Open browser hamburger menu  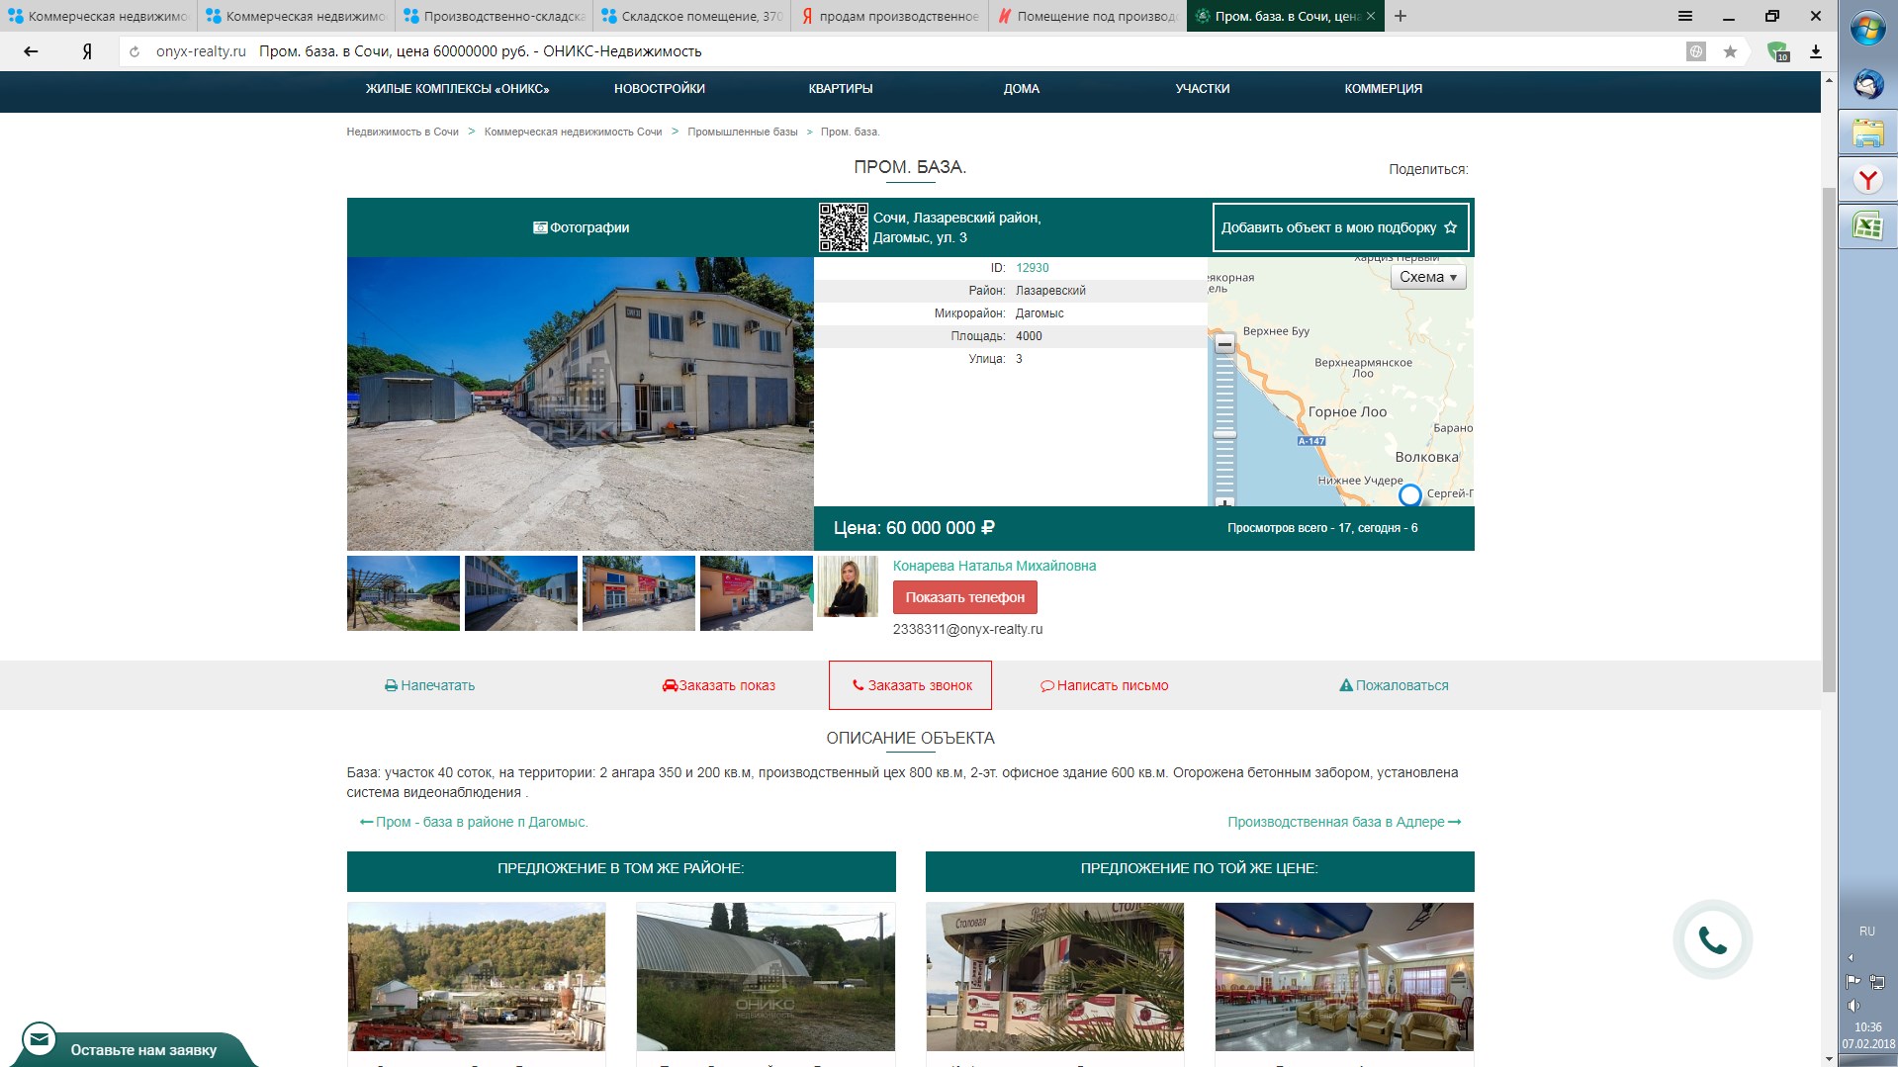[1685, 16]
